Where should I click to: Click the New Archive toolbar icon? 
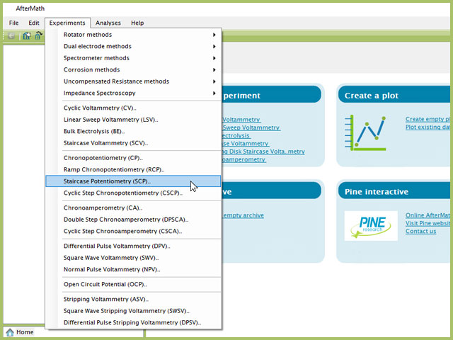[x=27, y=35]
